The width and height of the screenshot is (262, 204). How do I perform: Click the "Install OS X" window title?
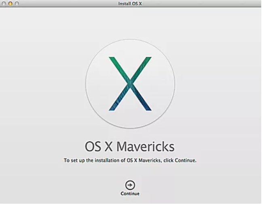[130, 4]
